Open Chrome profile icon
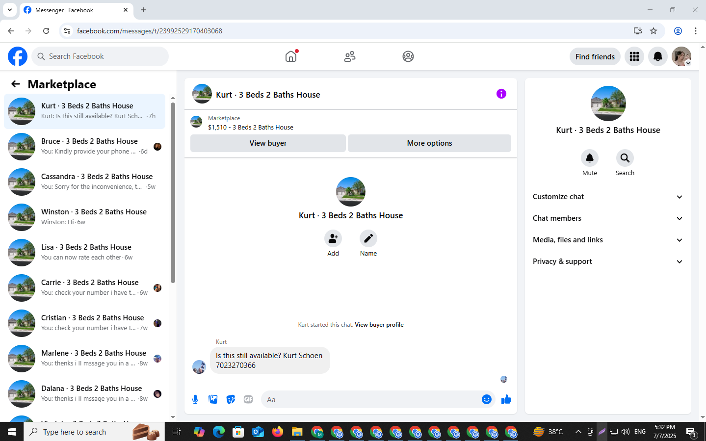 click(678, 31)
